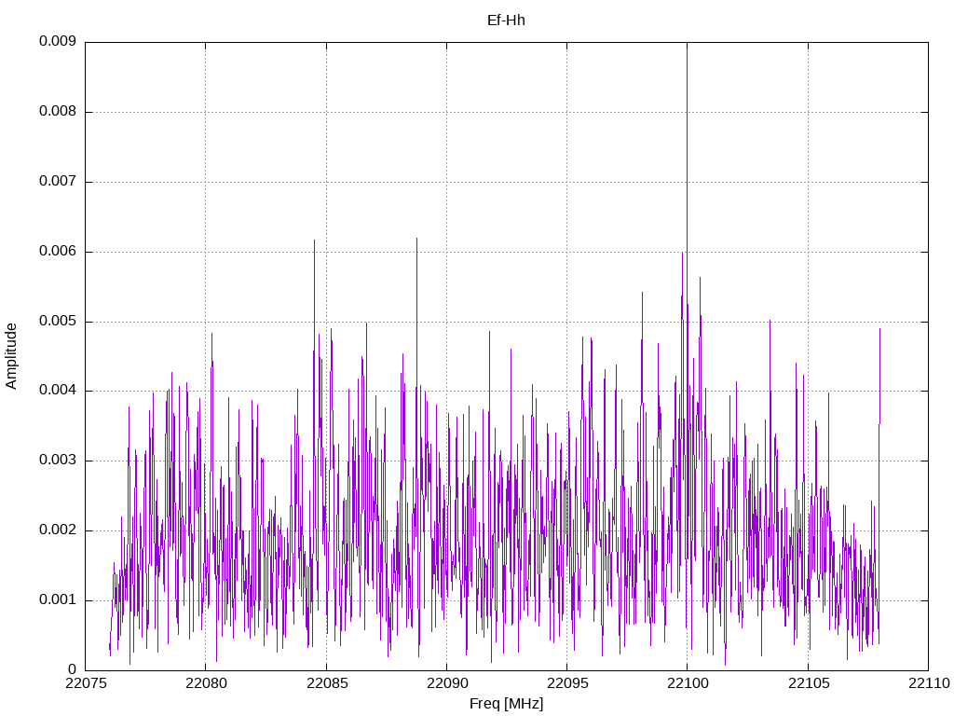Click the 22095 frequency tick label
The image size is (954, 716).
(566, 683)
